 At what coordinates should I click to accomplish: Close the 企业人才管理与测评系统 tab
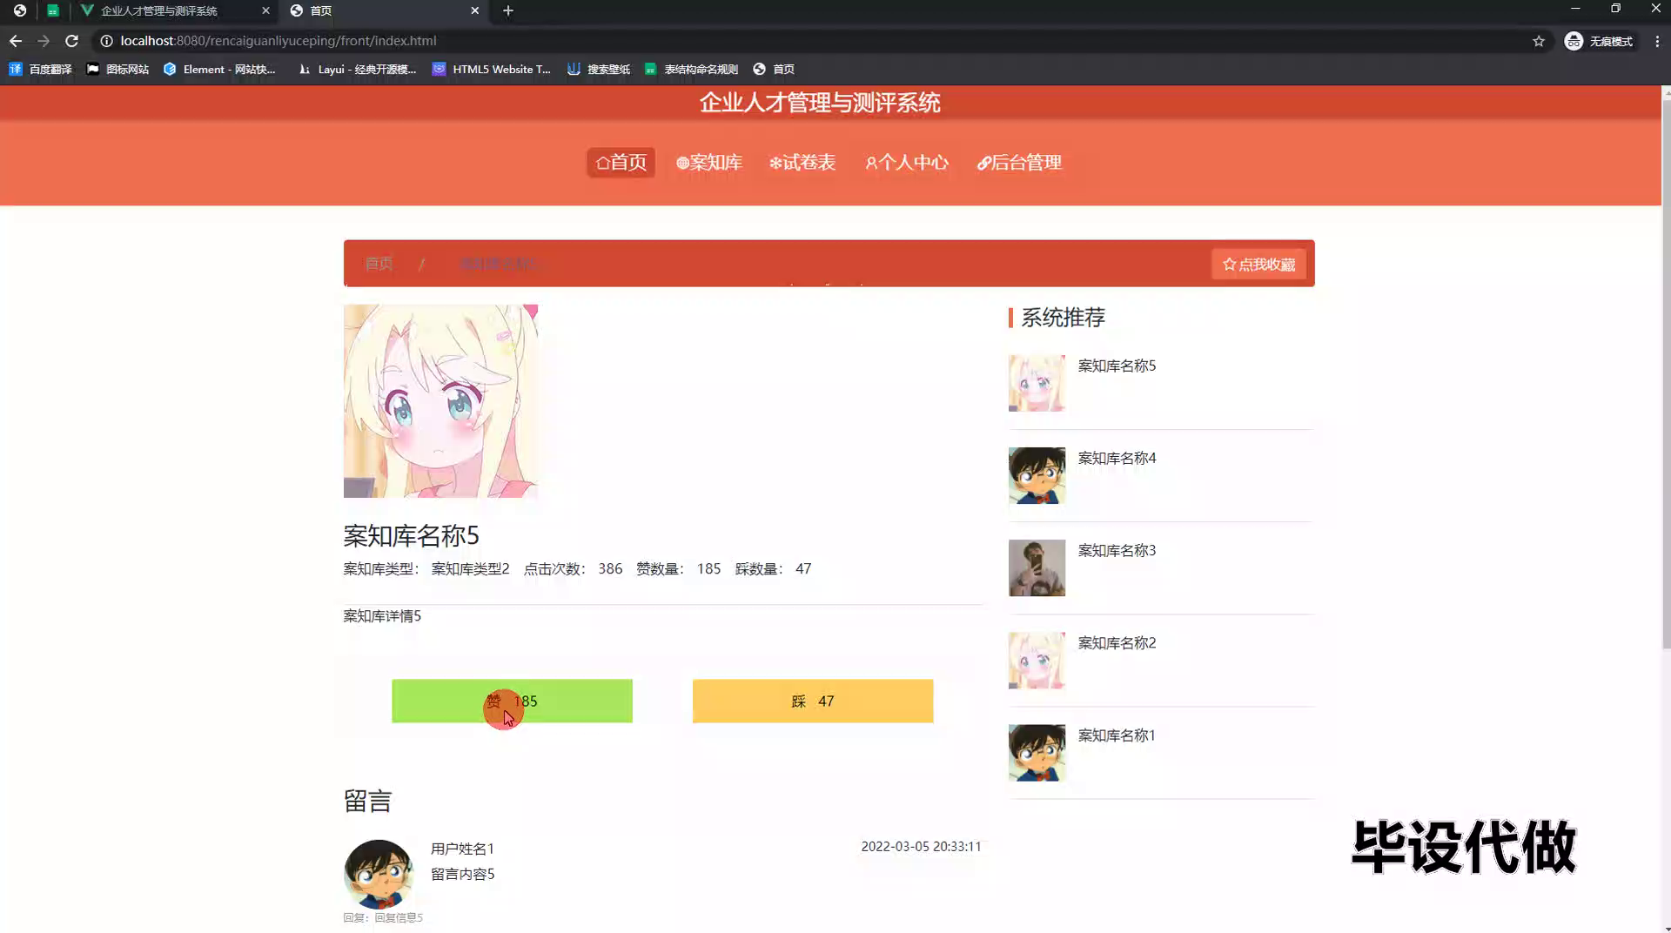pos(265,10)
